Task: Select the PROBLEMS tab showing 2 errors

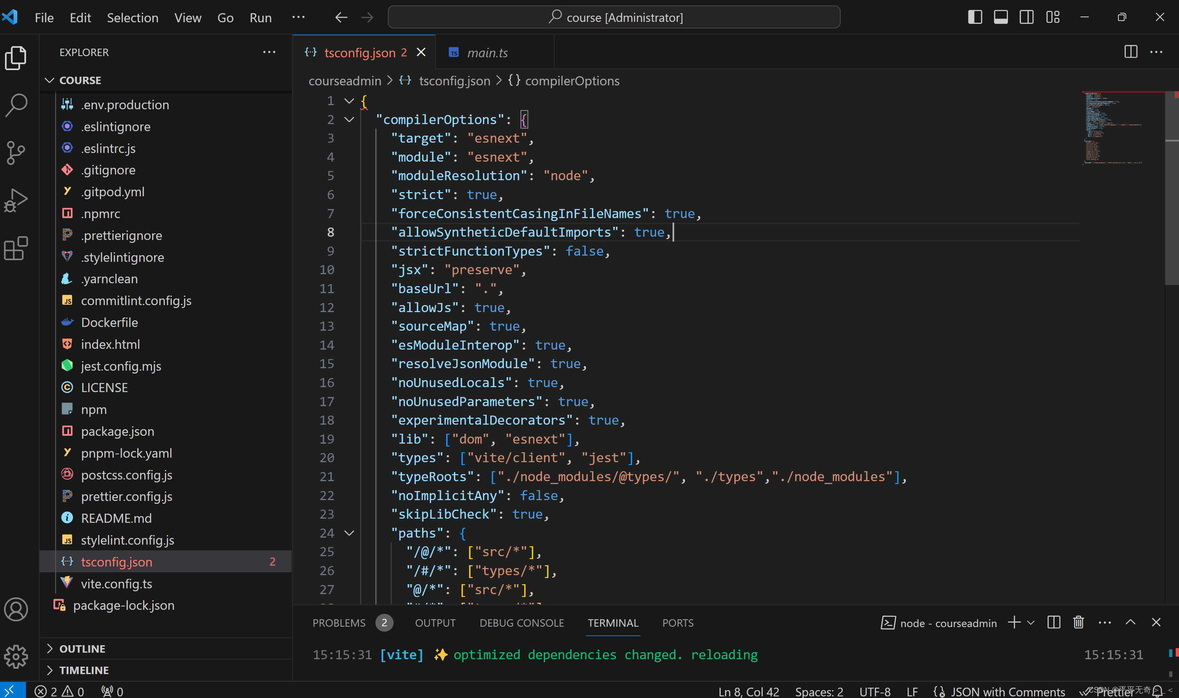Action: pos(349,623)
